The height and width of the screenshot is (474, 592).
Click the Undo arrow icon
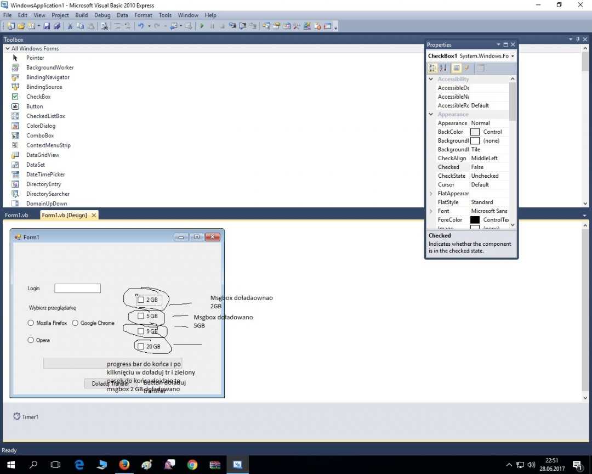tap(141, 26)
